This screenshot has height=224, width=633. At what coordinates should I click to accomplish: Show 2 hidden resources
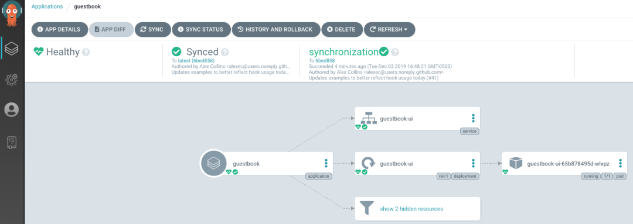coord(411,209)
